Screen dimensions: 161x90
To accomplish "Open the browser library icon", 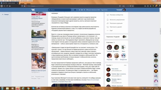I will point(145,6).
